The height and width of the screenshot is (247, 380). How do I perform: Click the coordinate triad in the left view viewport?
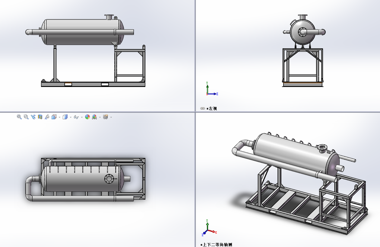pos(212,89)
